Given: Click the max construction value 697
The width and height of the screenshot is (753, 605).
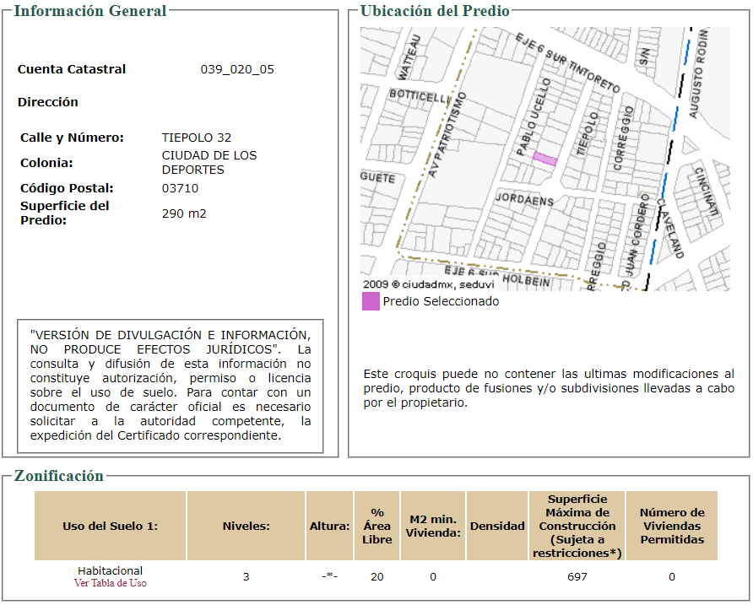Looking at the screenshot, I should tap(577, 576).
